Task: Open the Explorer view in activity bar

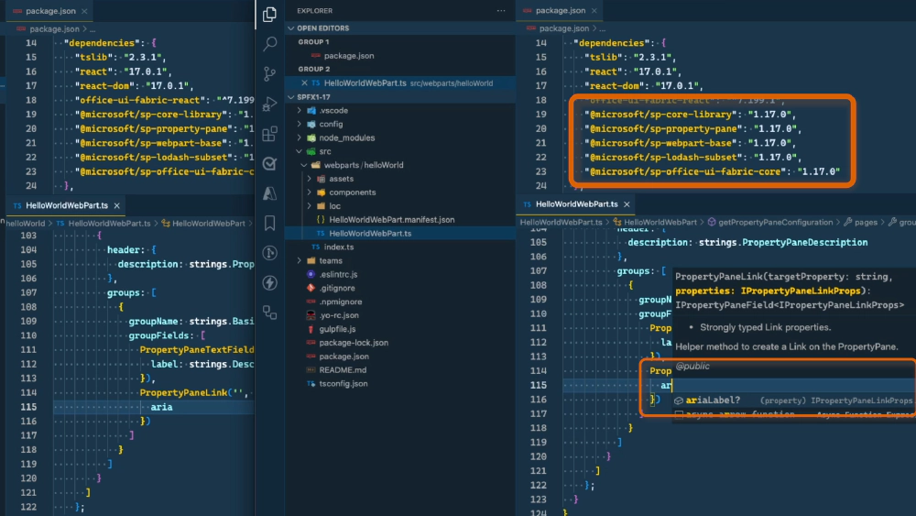Action: (269, 15)
